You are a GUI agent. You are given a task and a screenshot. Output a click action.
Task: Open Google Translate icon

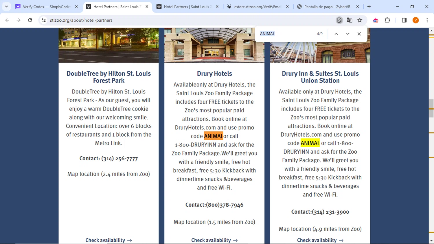pyautogui.click(x=350, y=20)
